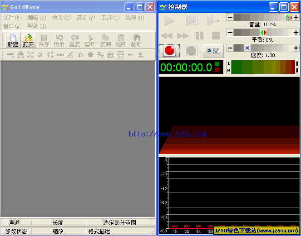301x236 pixels.
Task: Open the 查看(V) menu
Action: point(86,18)
